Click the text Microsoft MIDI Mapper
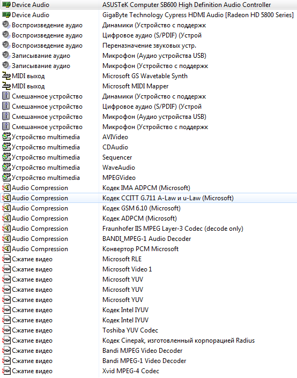This screenshot has height=378, width=297. coord(136,86)
